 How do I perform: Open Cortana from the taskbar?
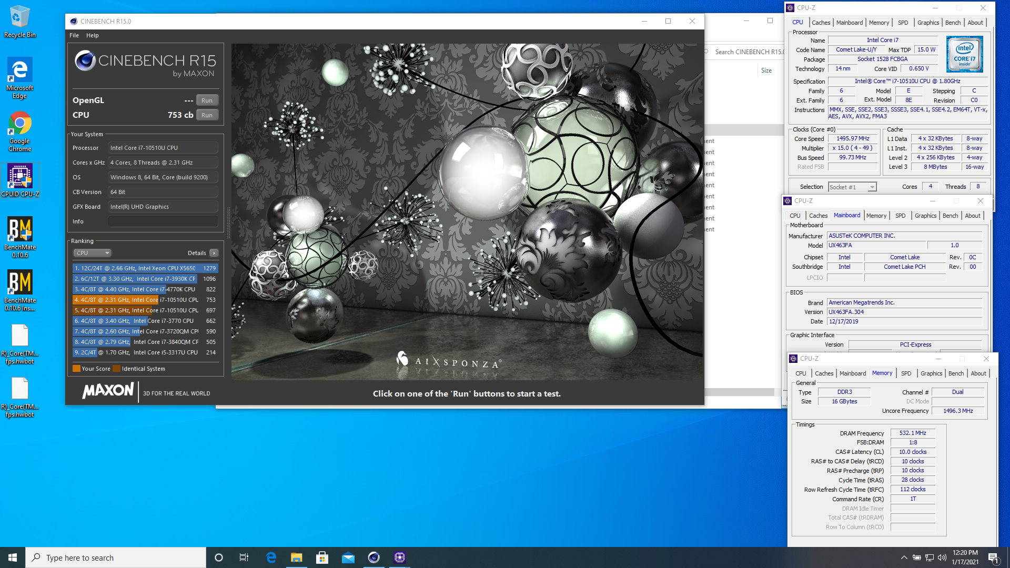(x=219, y=557)
